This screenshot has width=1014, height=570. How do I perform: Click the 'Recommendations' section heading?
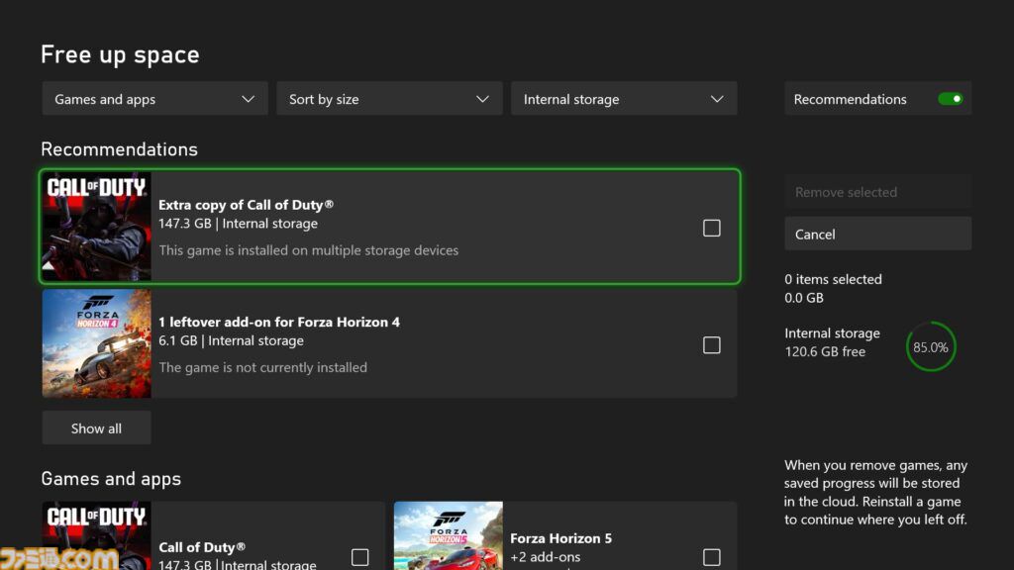119,149
